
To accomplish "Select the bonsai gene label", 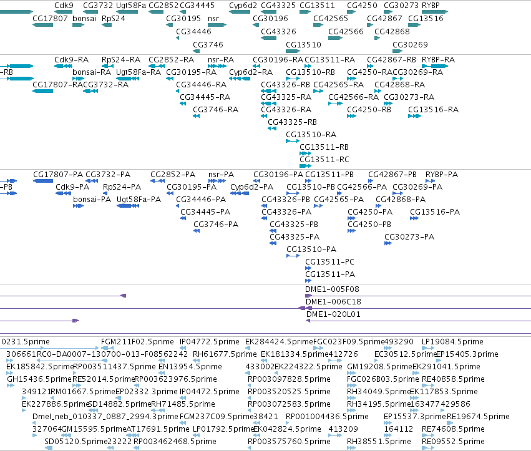I will [x=84, y=19].
